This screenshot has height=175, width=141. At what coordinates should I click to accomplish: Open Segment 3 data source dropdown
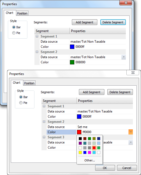[x=131, y=142]
